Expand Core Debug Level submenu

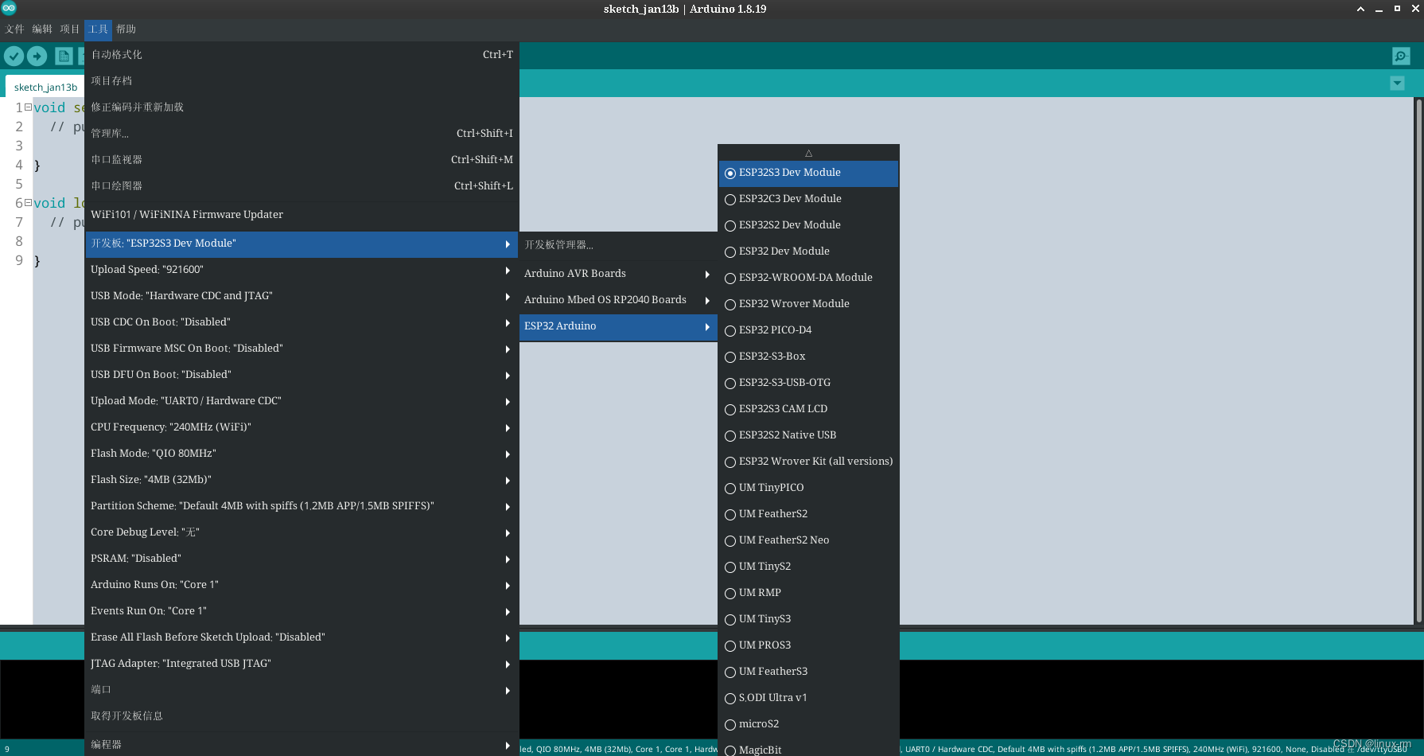[302, 532]
